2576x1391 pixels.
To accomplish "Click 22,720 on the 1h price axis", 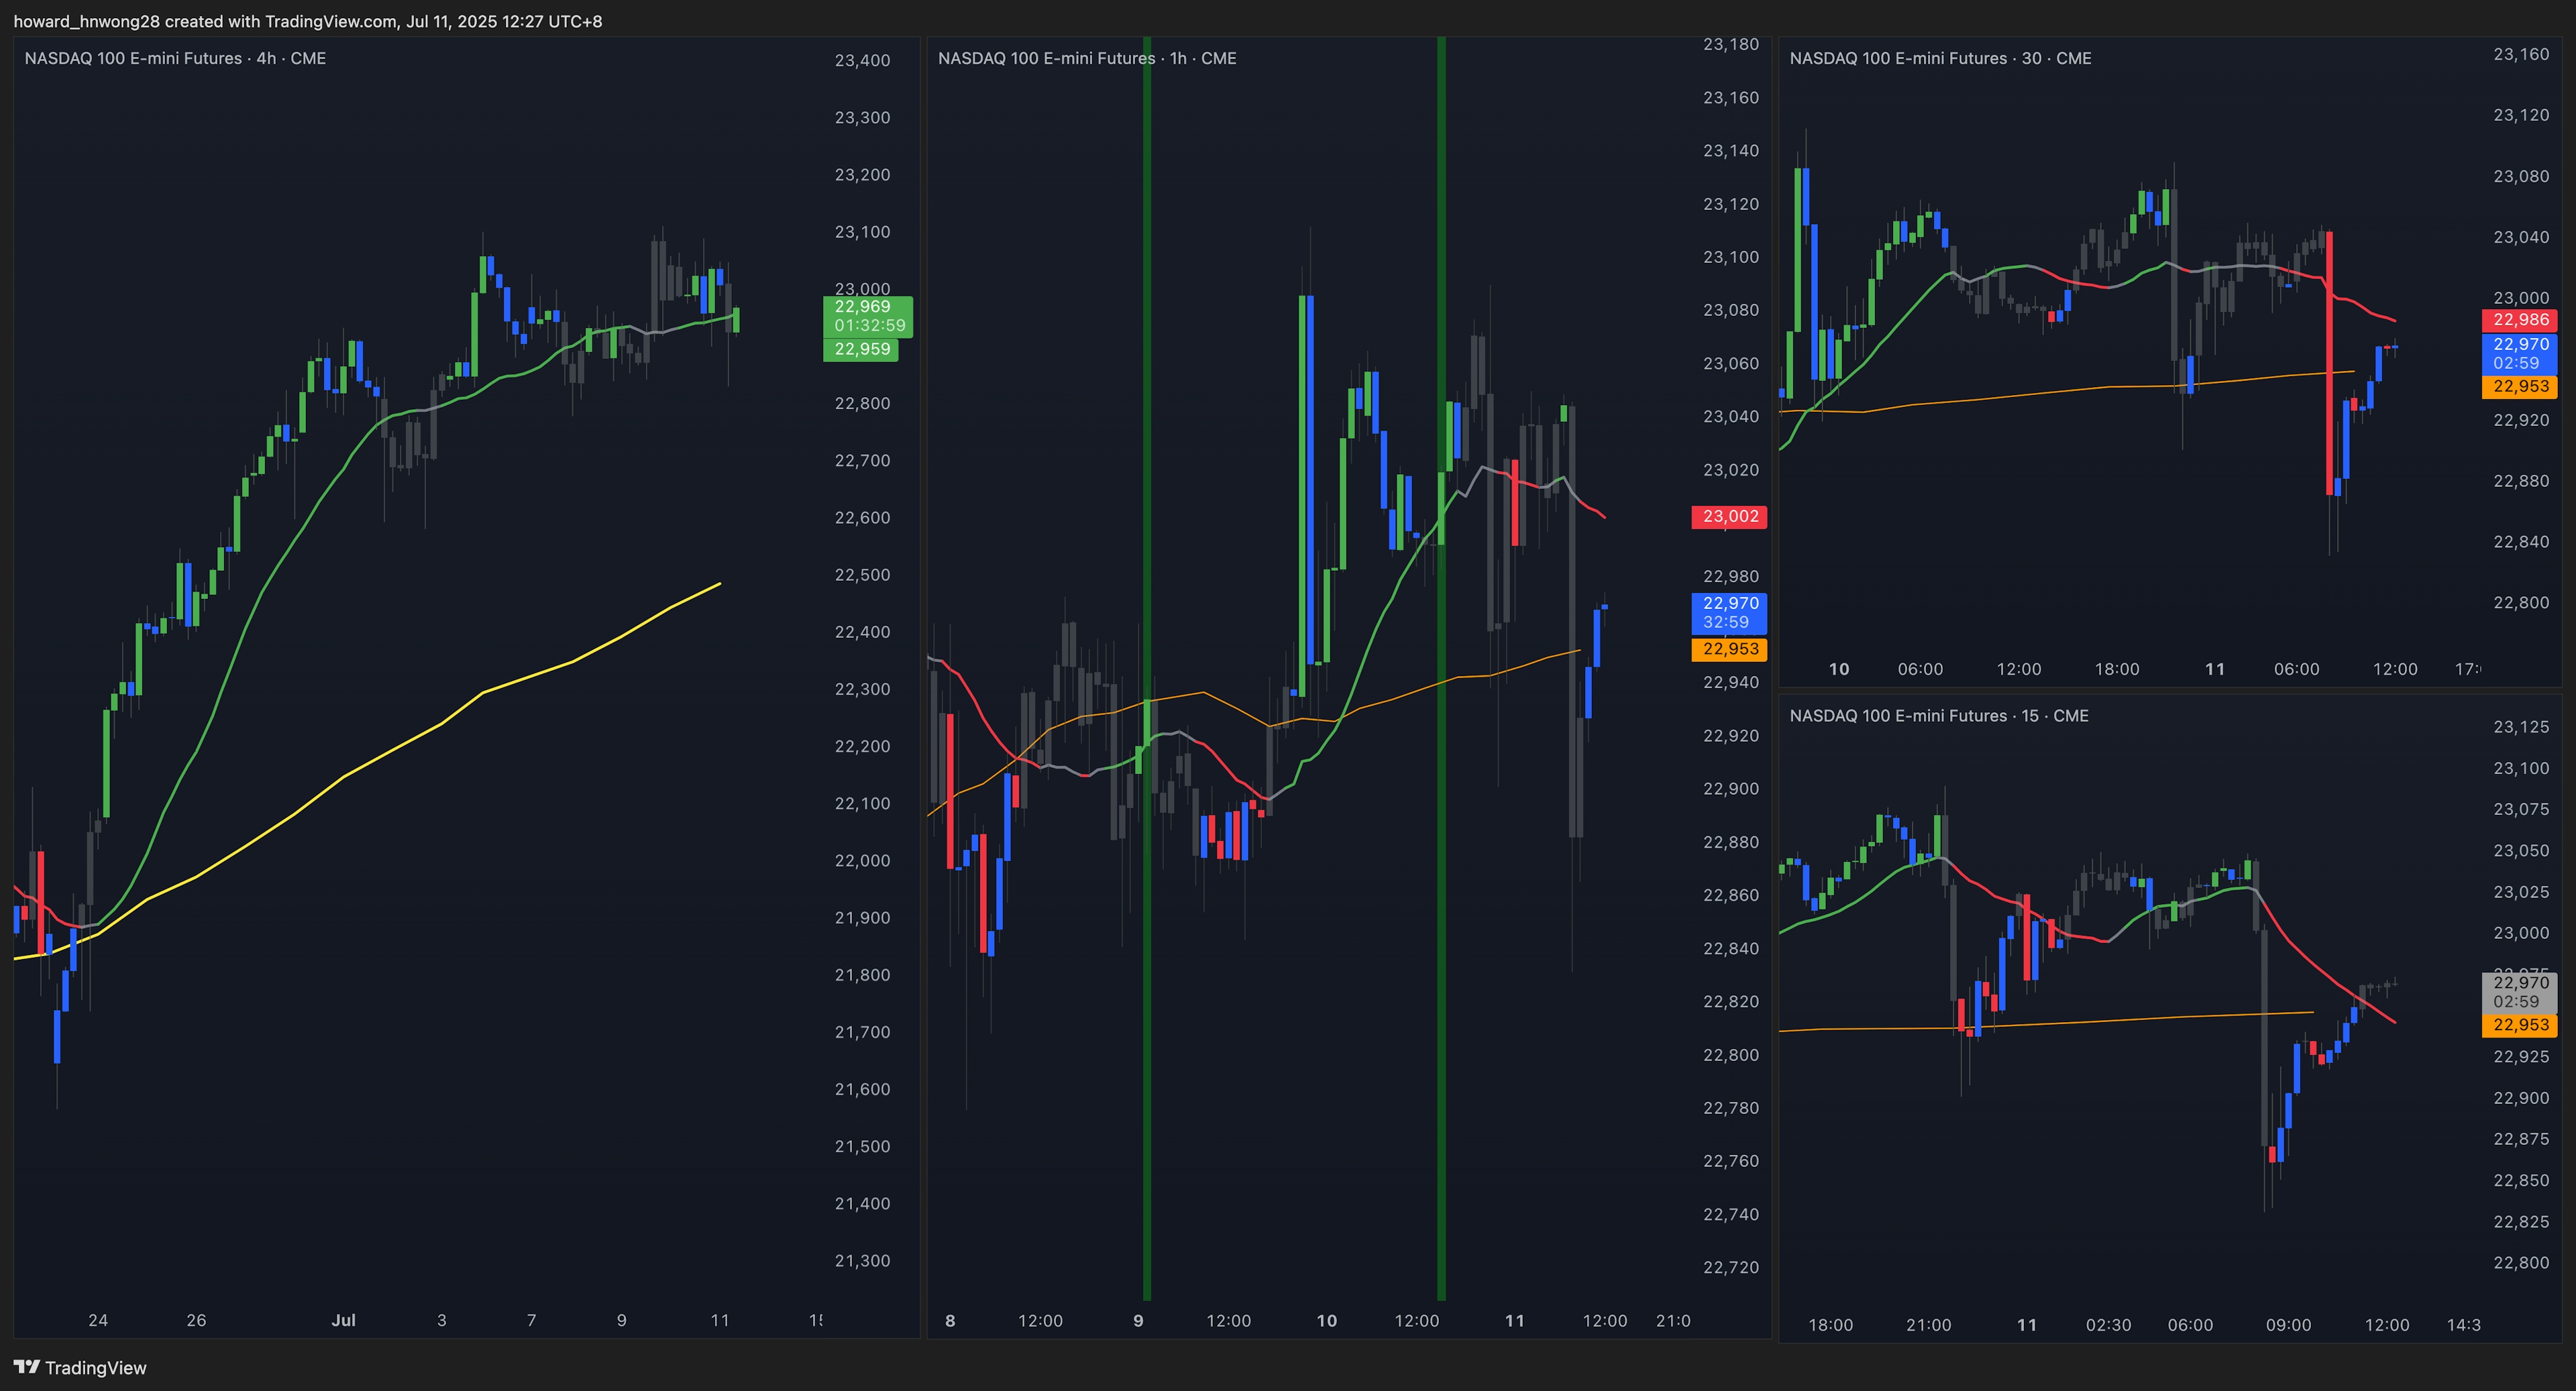I will 1730,1267.
